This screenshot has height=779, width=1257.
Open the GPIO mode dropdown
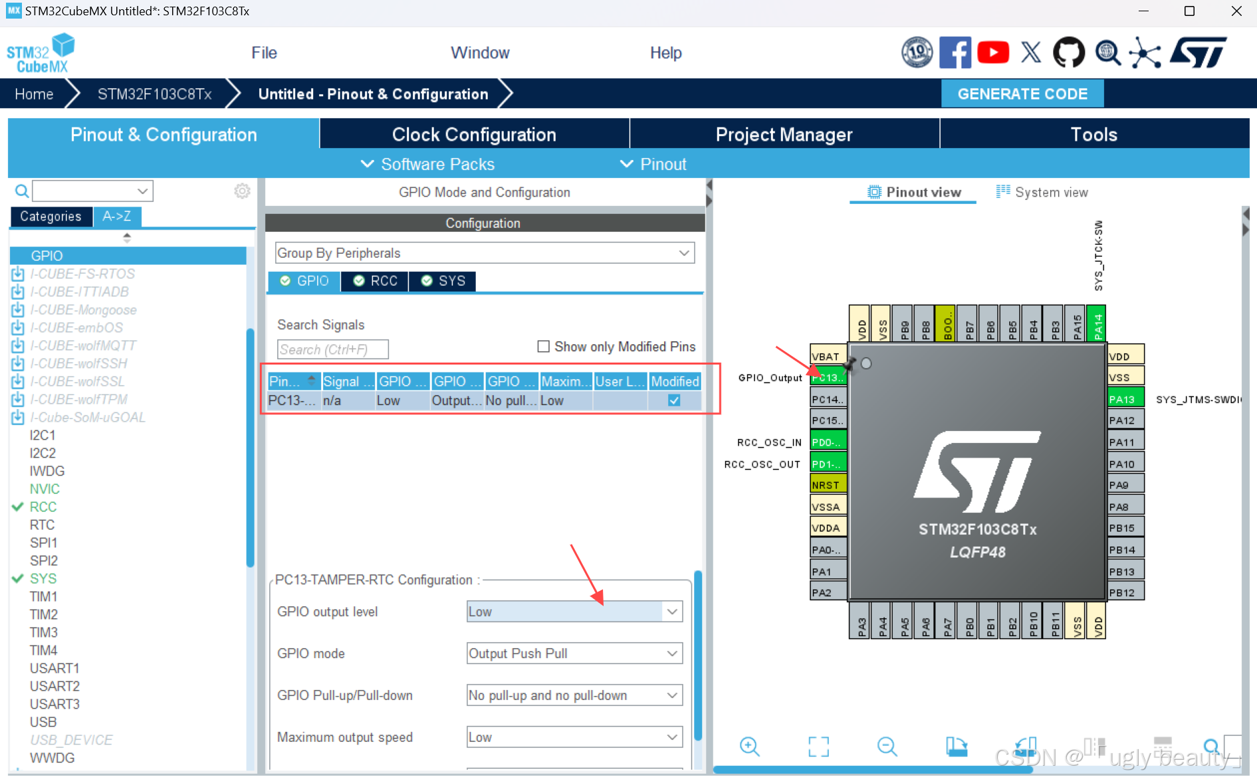(x=574, y=653)
